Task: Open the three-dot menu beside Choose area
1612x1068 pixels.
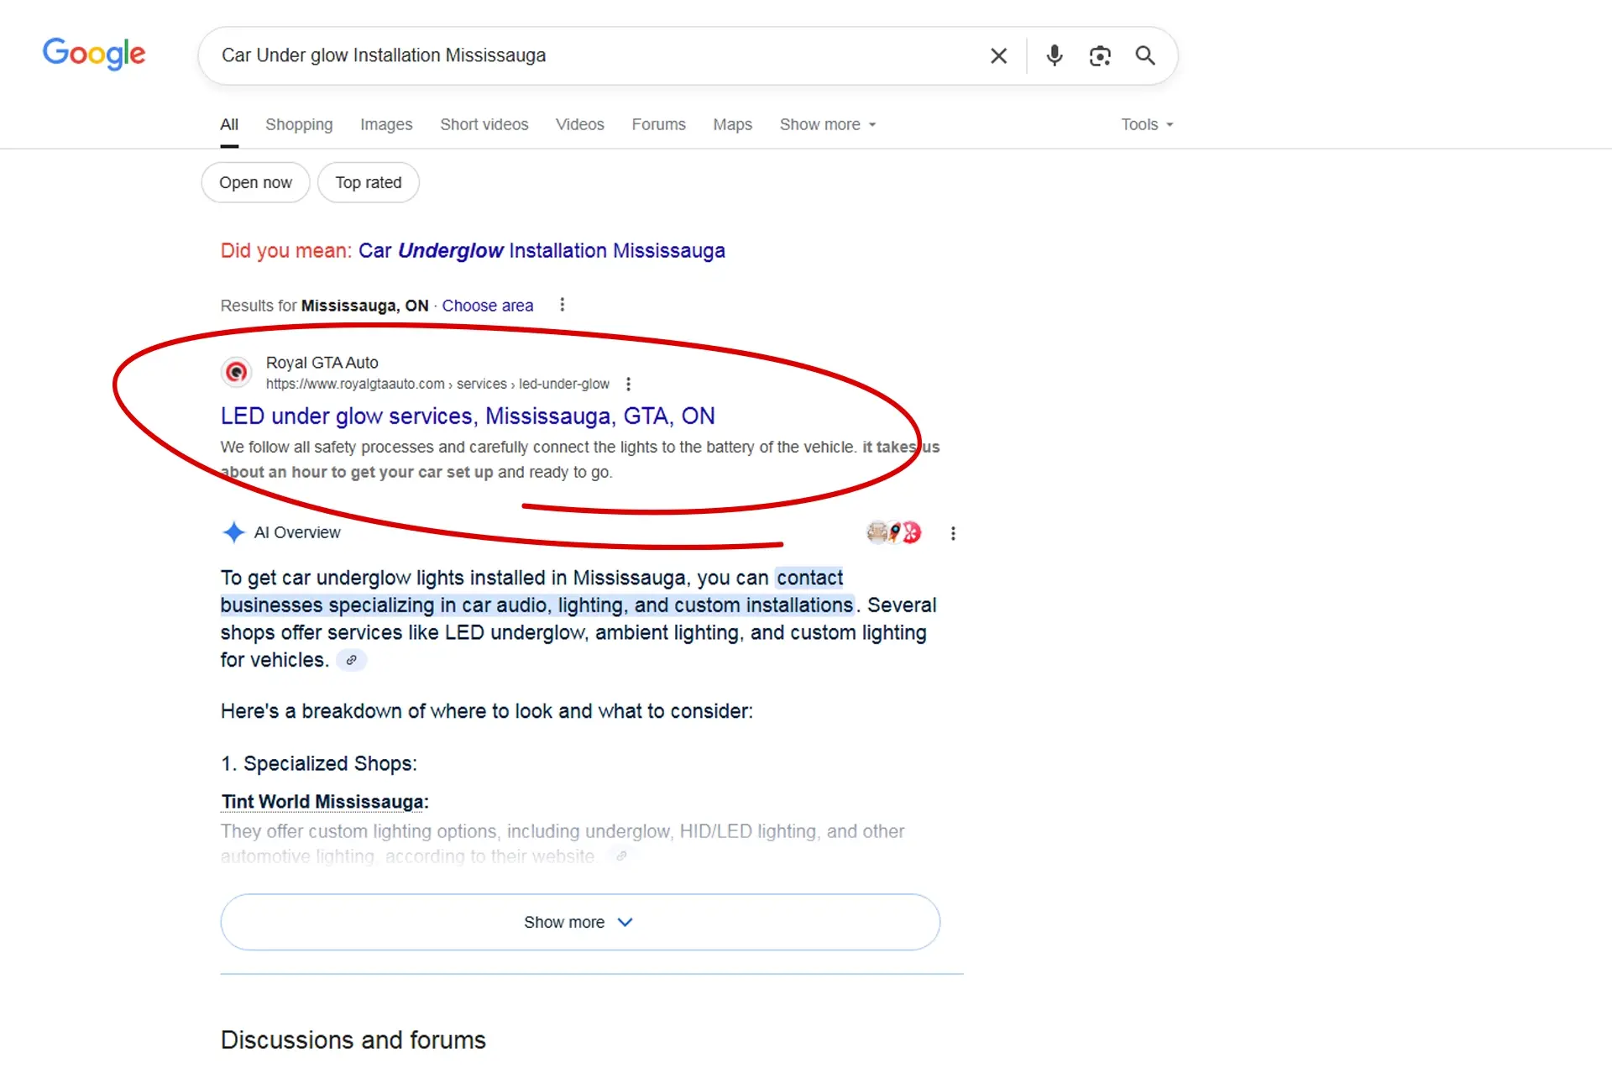Action: pyautogui.click(x=563, y=305)
